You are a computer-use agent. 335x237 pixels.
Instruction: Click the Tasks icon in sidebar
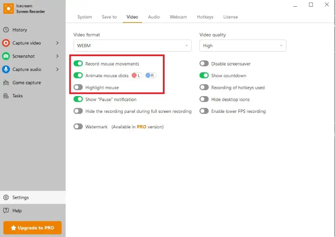point(6,96)
